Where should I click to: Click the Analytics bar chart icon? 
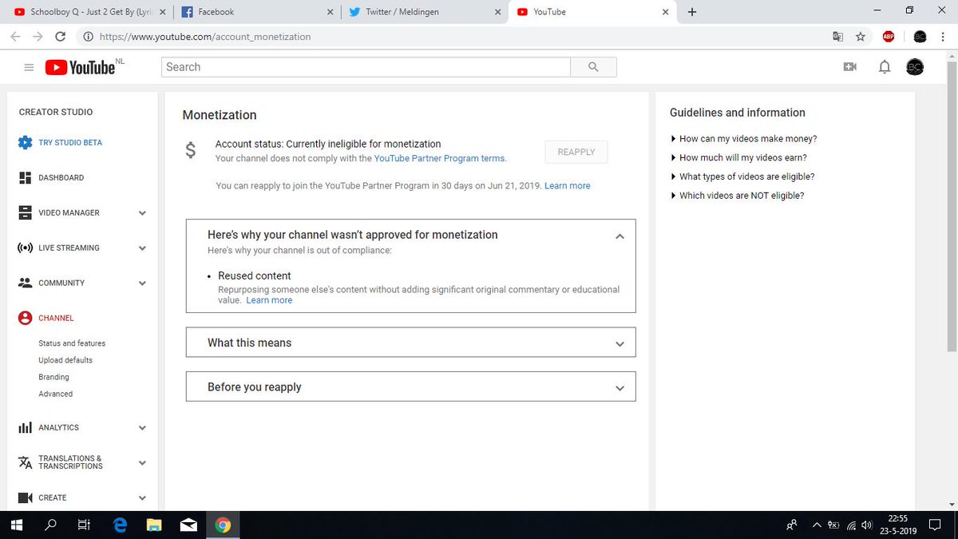click(x=25, y=428)
